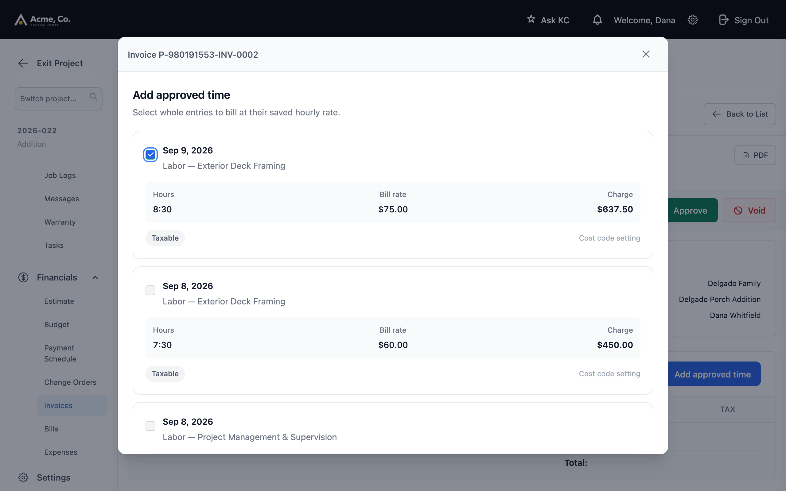Click the Settings gear in sidebar
The width and height of the screenshot is (786, 491).
(x=23, y=477)
